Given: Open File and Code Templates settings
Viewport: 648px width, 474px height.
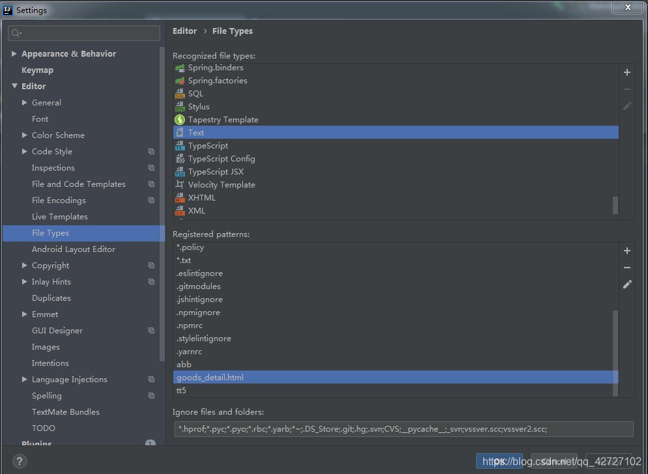Looking at the screenshot, I should pyautogui.click(x=79, y=184).
